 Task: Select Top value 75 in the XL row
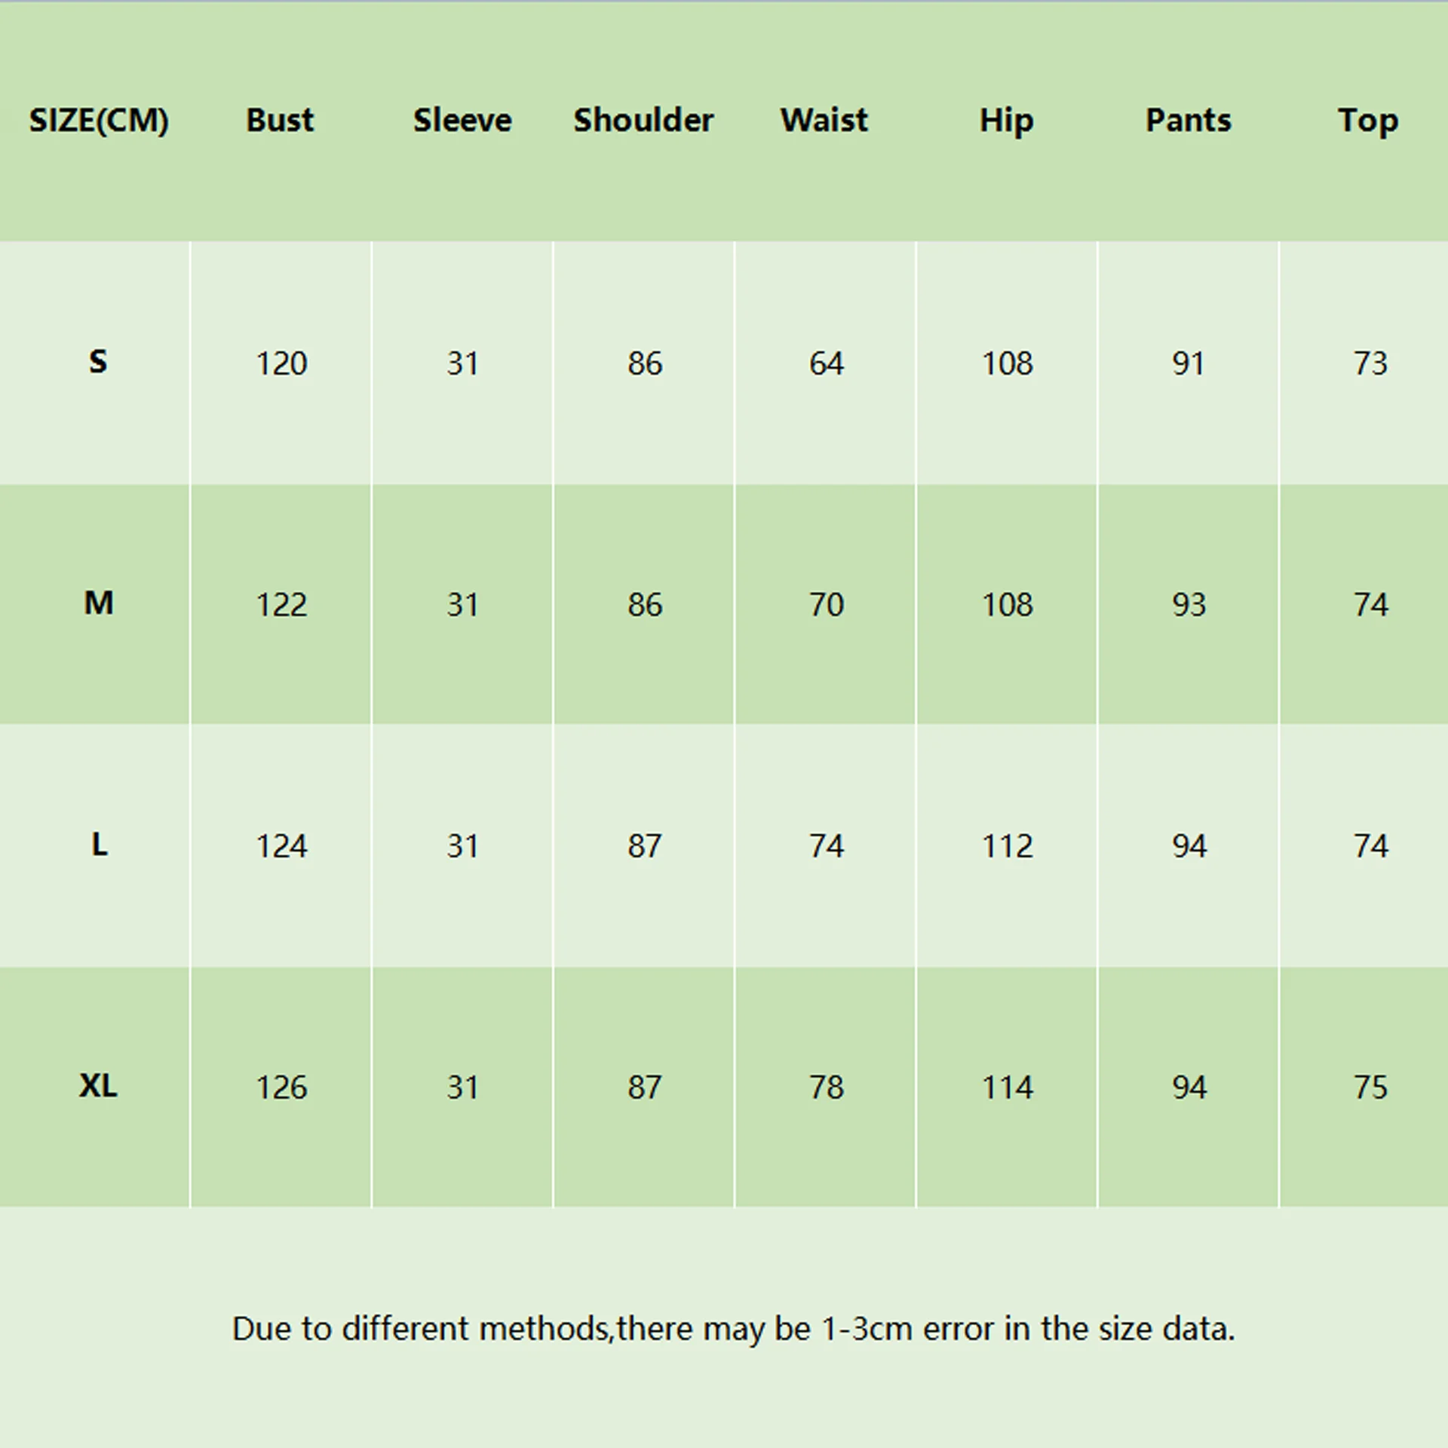pyautogui.click(x=1370, y=1088)
